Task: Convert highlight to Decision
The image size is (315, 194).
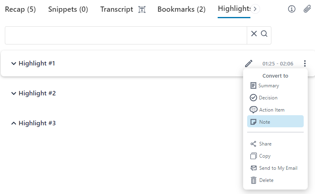Action: tap(268, 98)
